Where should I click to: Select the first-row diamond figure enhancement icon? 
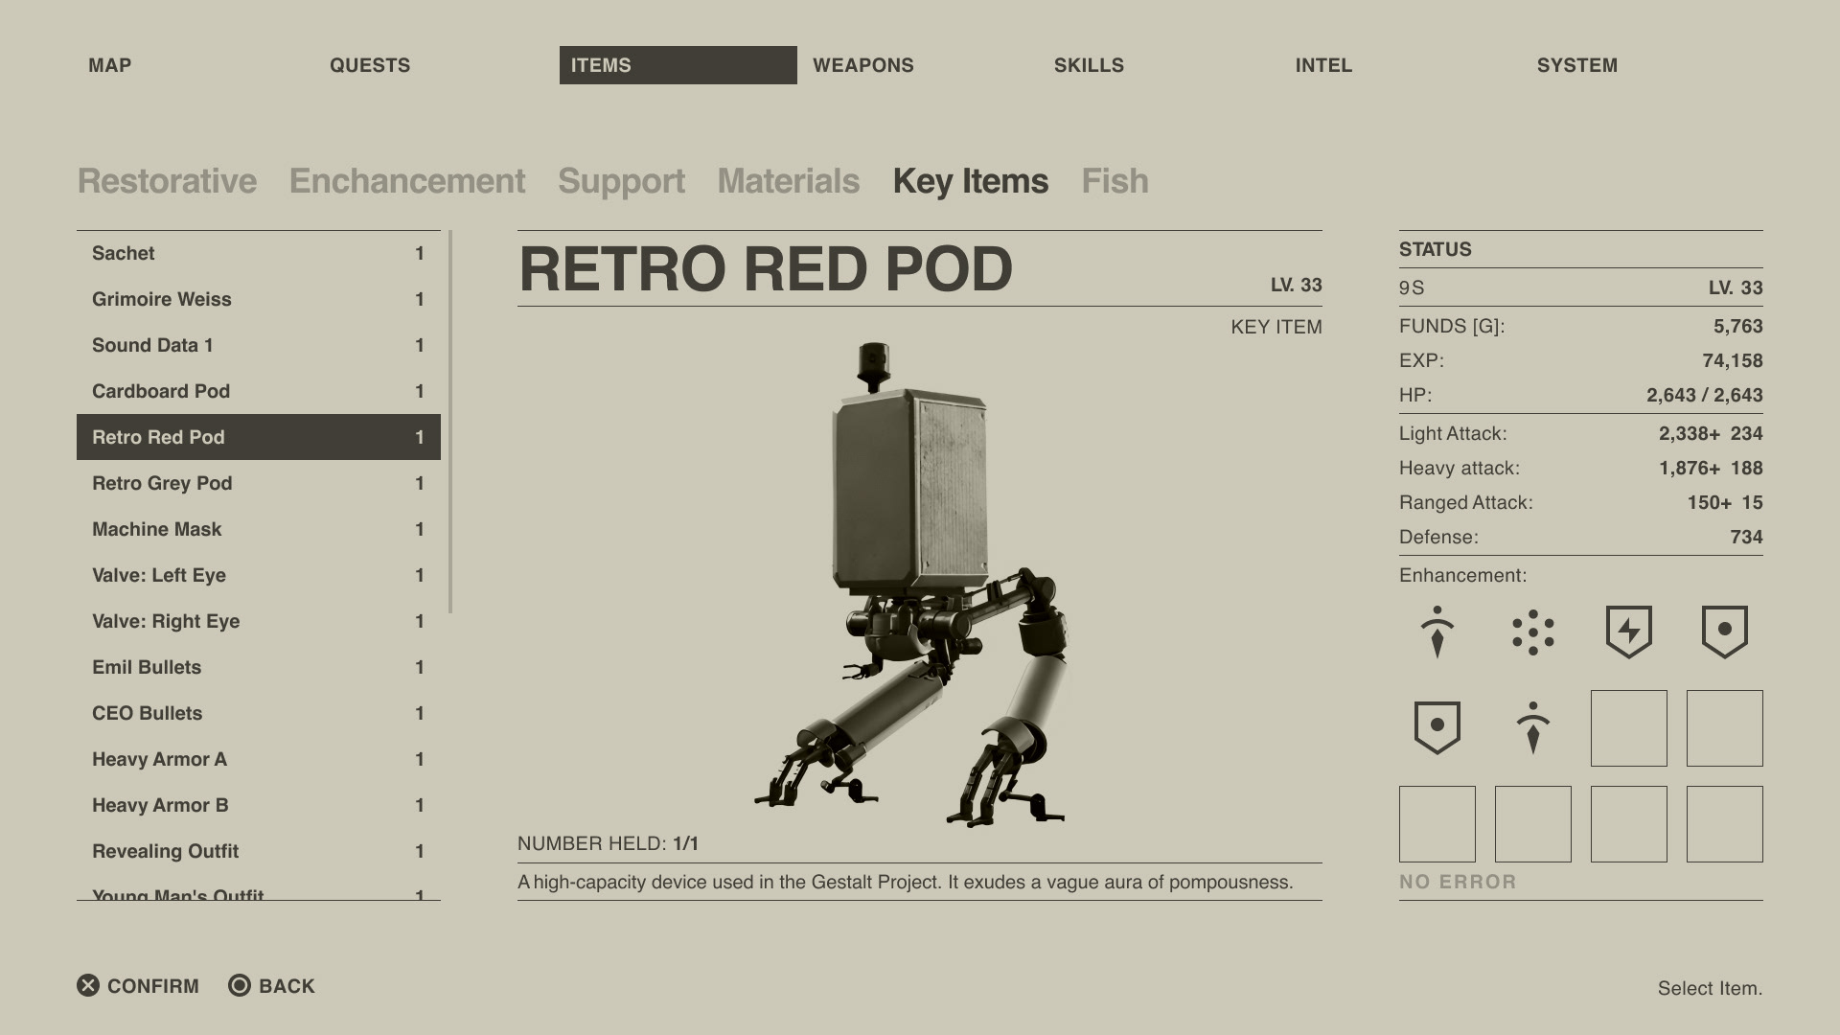pyautogui.click(x=1437, y=632)
